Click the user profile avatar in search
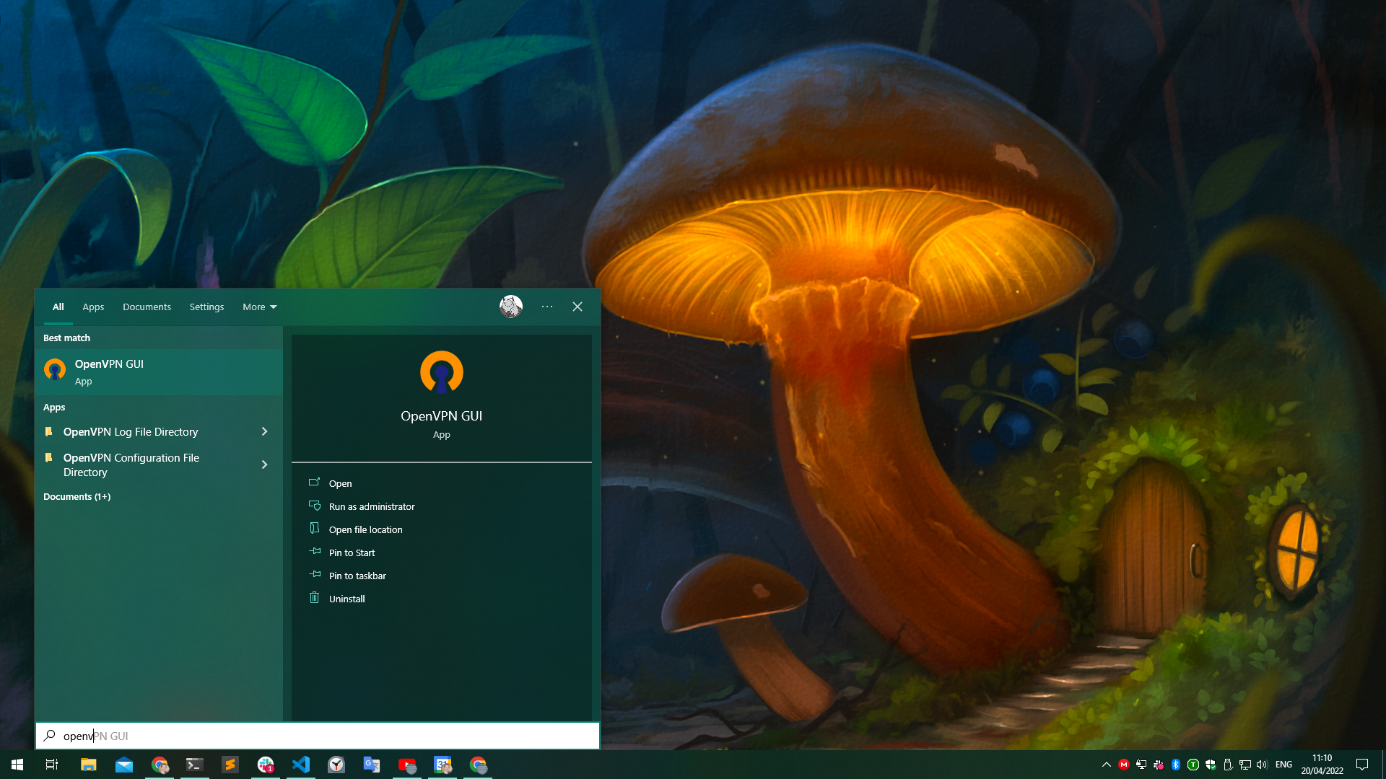 (511, 307)
